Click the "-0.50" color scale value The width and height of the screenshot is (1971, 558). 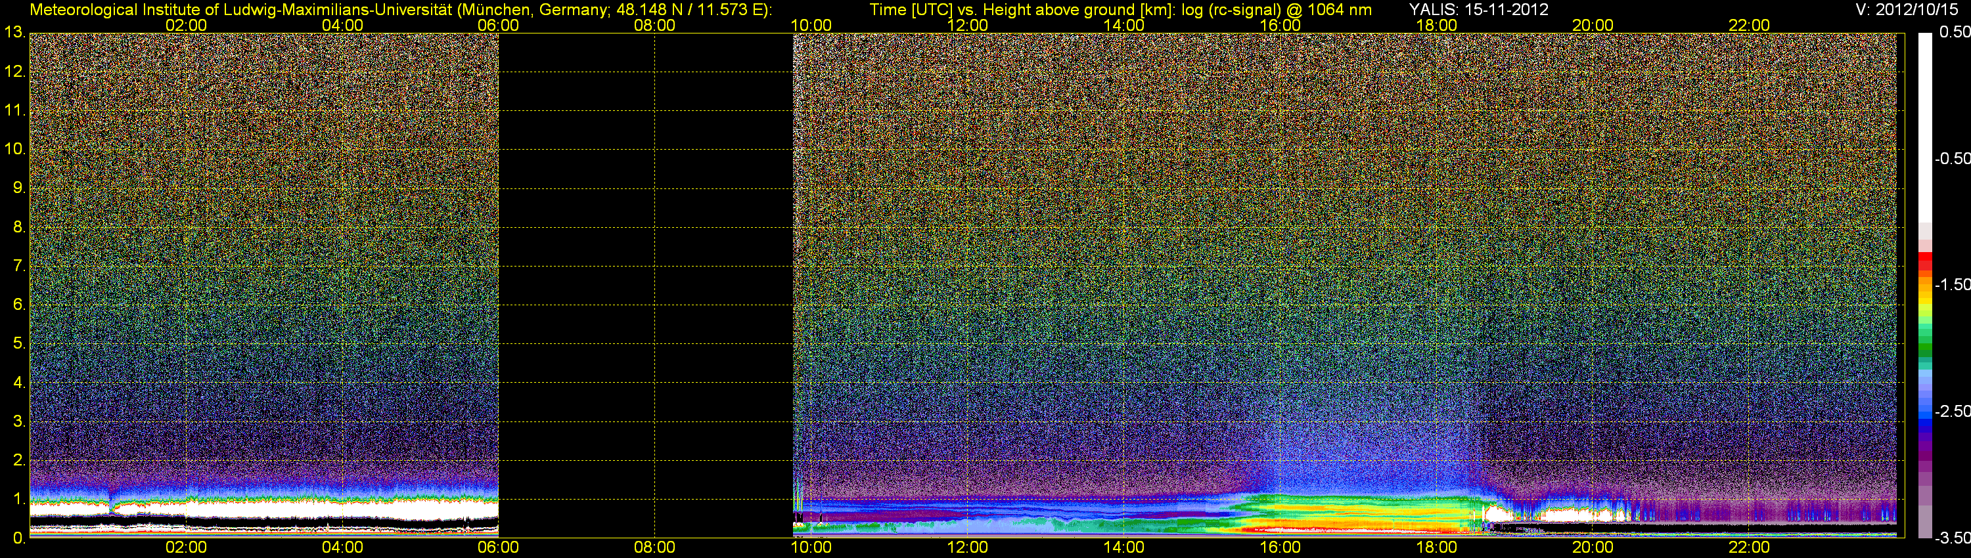coord(1952,158)
